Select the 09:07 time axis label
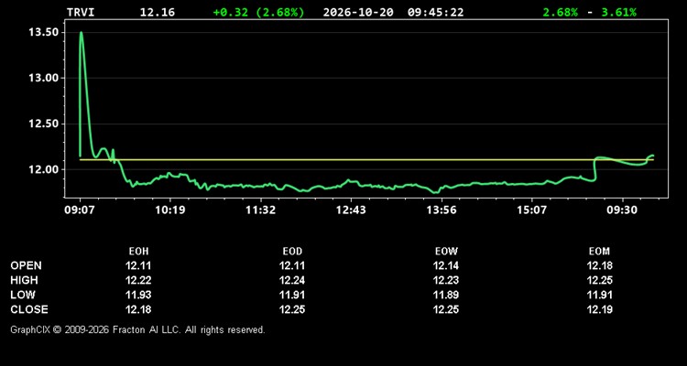Image resolution: width=687 pixels, height=366 pixels. click(x=80, y=210)
